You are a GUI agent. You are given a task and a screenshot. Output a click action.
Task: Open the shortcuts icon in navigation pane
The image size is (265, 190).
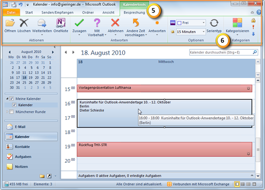49,176
